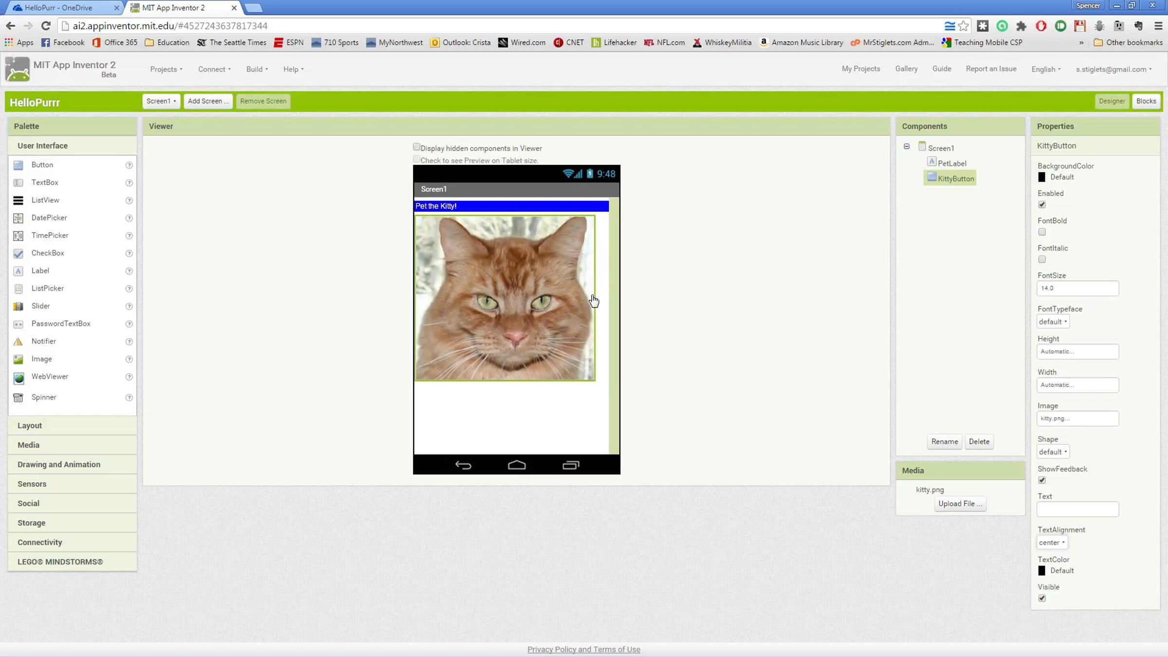
Task: Reload page with browser refresh icon
Action: pos(46,26)
